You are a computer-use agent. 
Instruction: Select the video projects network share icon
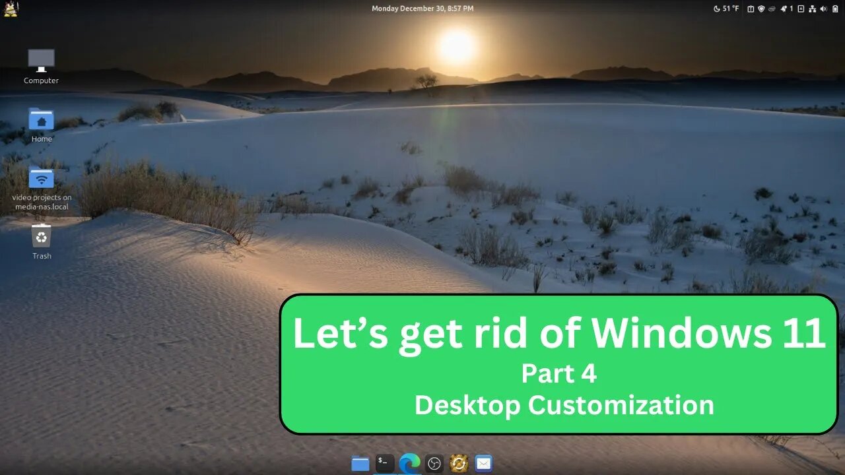tap(41, 177)
